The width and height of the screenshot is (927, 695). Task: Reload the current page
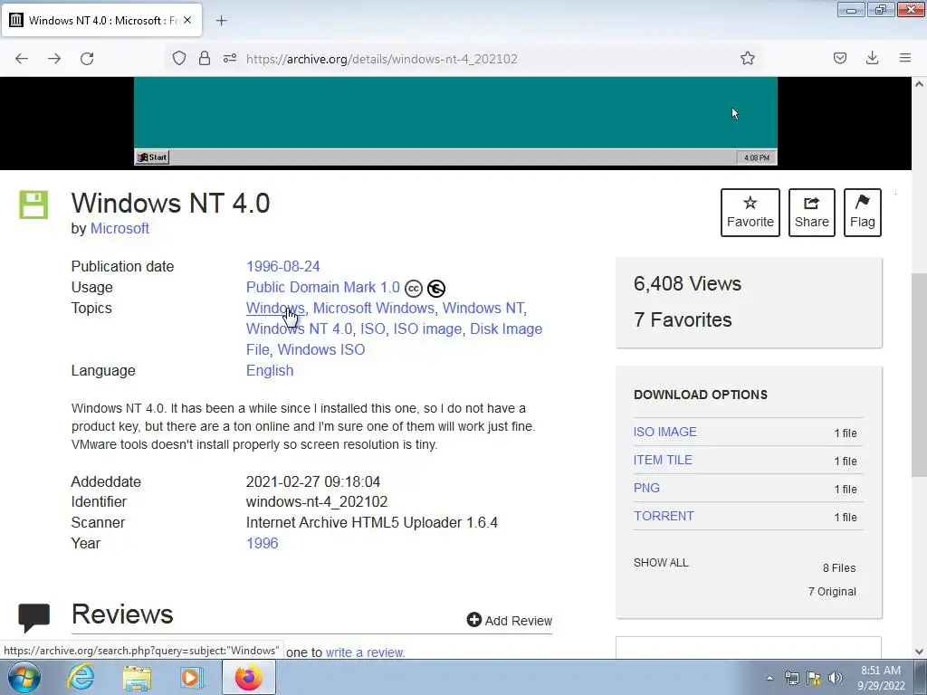(x=87, y=59)
